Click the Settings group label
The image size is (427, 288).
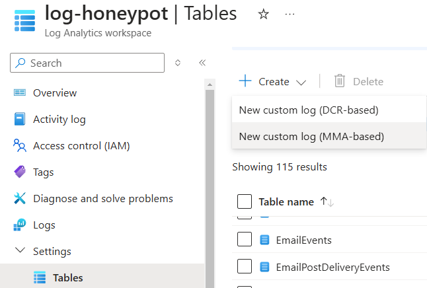52,252
